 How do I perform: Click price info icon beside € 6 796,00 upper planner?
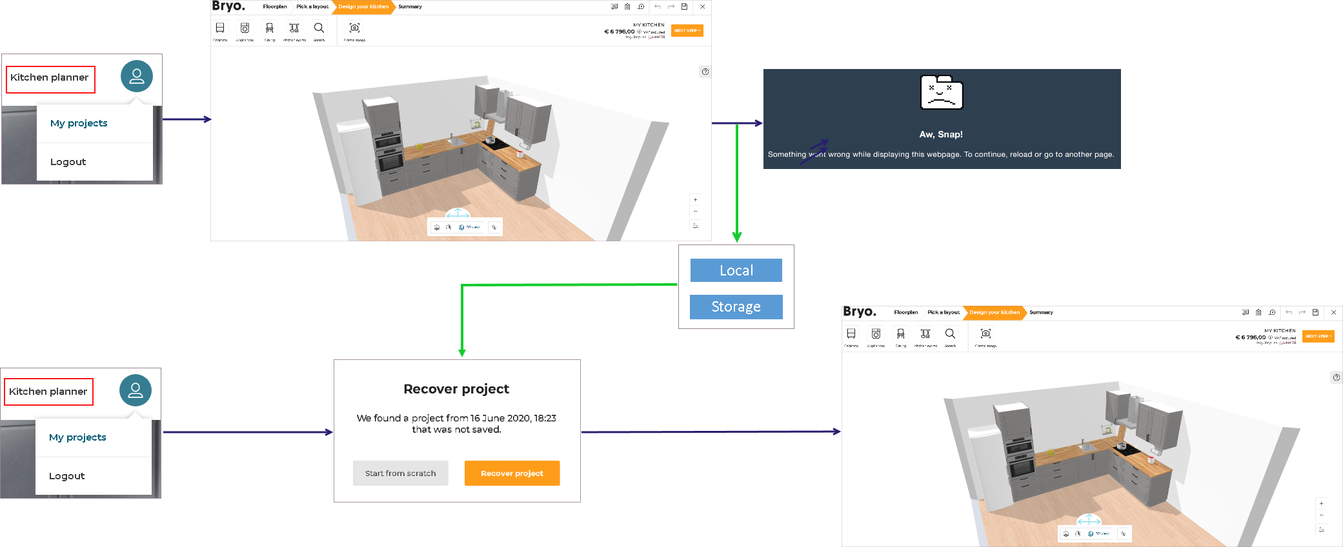[639, 31]
